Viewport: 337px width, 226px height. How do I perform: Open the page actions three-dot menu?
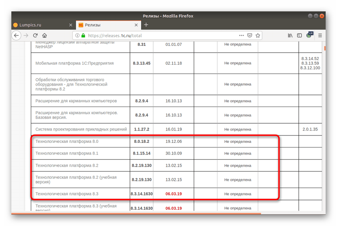(x=241, y=35)
